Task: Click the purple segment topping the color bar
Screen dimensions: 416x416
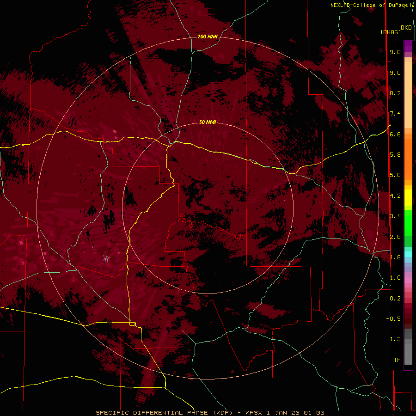Action: pos(408,47)
